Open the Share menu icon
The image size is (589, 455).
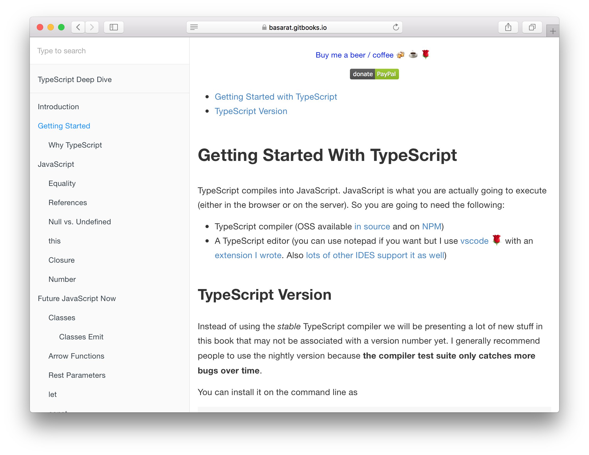point(508,27)
